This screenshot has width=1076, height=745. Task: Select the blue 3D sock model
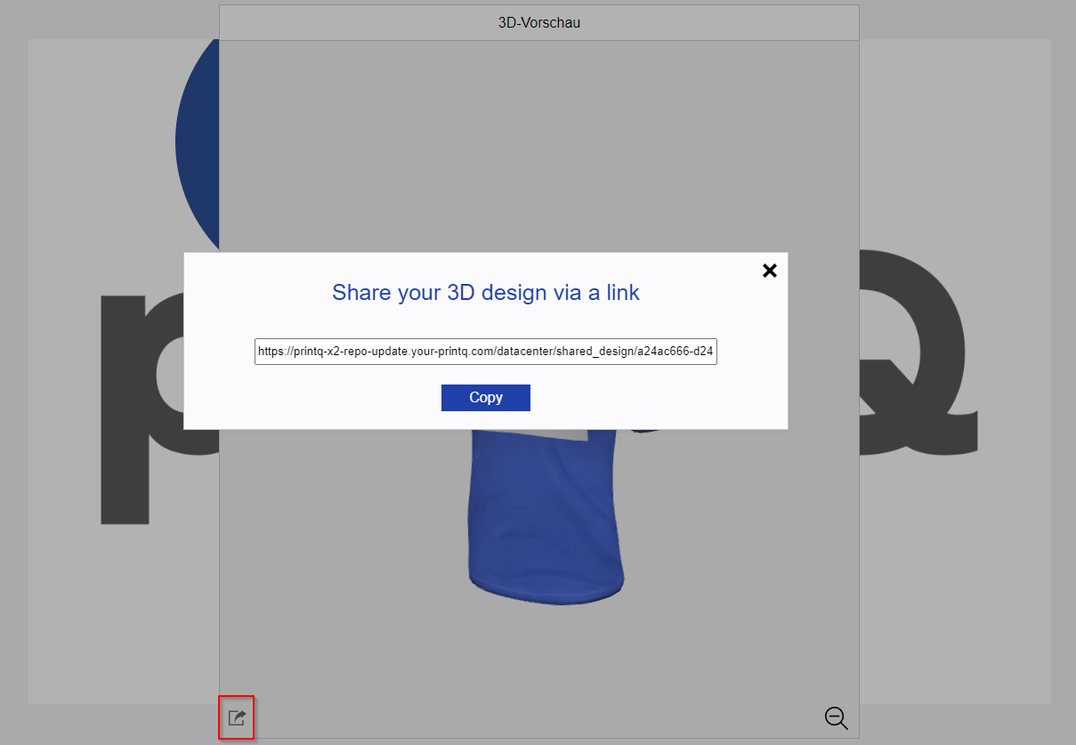[x=545, y=512]
